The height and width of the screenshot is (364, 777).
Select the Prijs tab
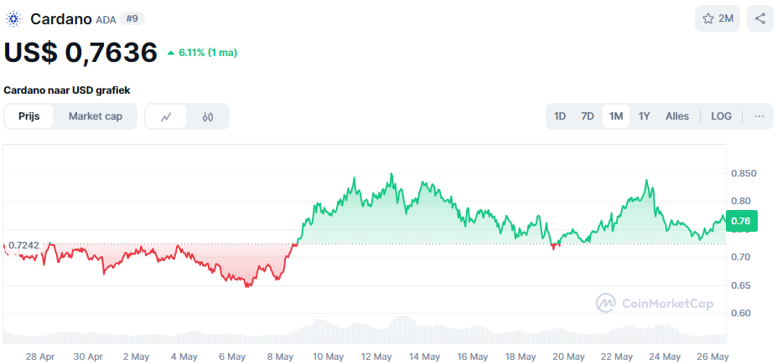point(29,116)
